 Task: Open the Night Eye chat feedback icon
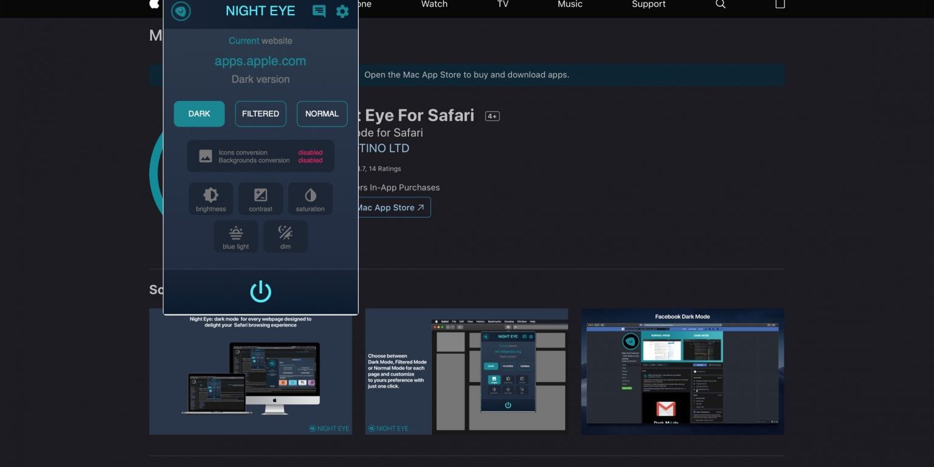[319, 11]
